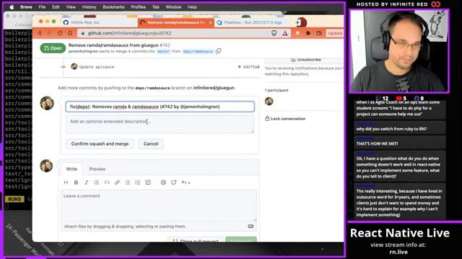Click the Lock conversation link

[x=285, y=119]
